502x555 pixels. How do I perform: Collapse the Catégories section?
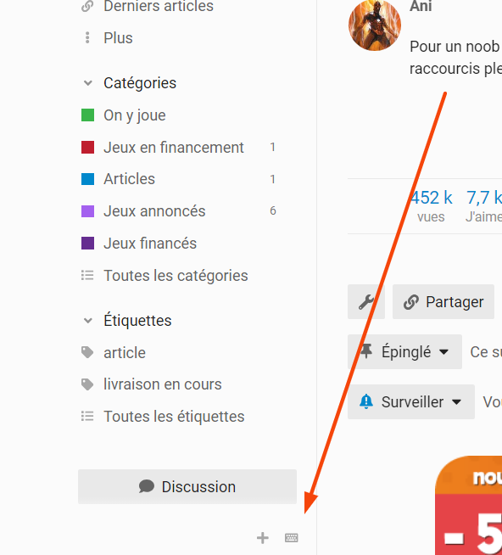pyautogui.click(x=87, y=83)
